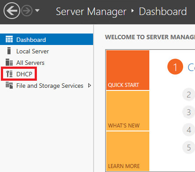The height and width of the screenshot is (172, 195).
Task: Click the File and Storage Services icon
Action: tap(9, 85)
